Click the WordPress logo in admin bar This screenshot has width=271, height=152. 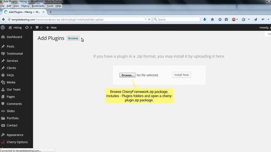tap(3, 27)
